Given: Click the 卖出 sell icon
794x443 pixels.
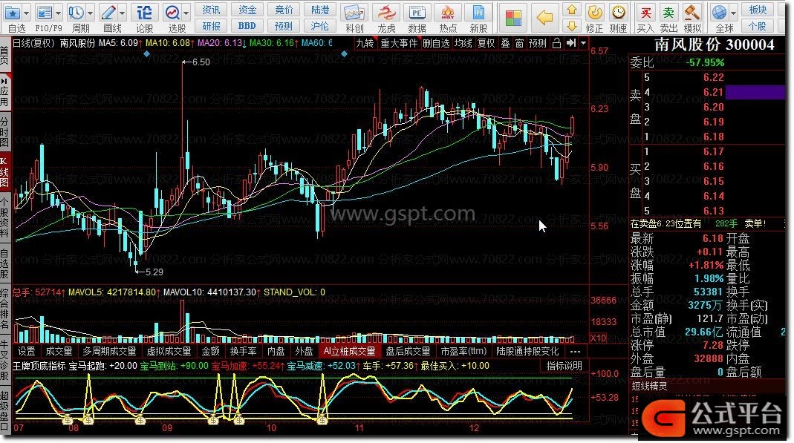Looking at the screenshot, I should point(669,12).
